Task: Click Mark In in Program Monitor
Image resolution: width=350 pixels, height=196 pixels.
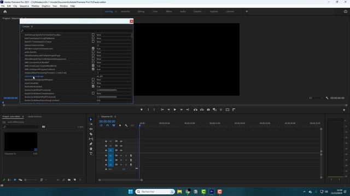Action: click(148, 109)
